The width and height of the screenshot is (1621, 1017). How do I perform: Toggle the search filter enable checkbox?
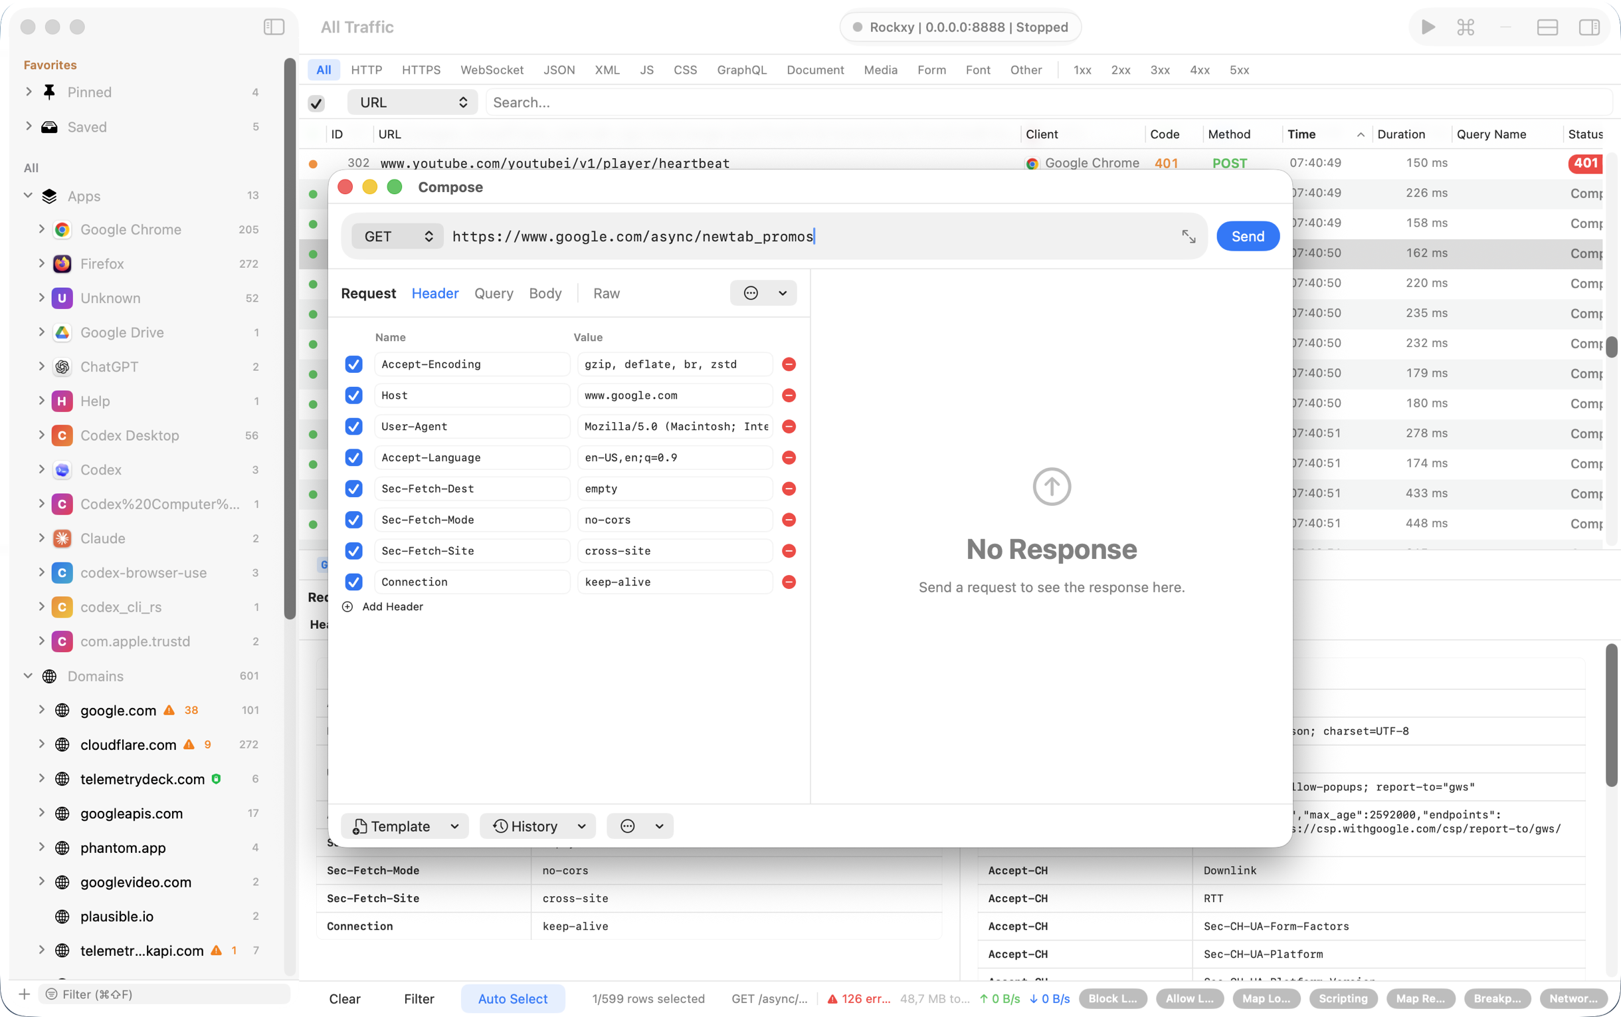coord(316,103)
